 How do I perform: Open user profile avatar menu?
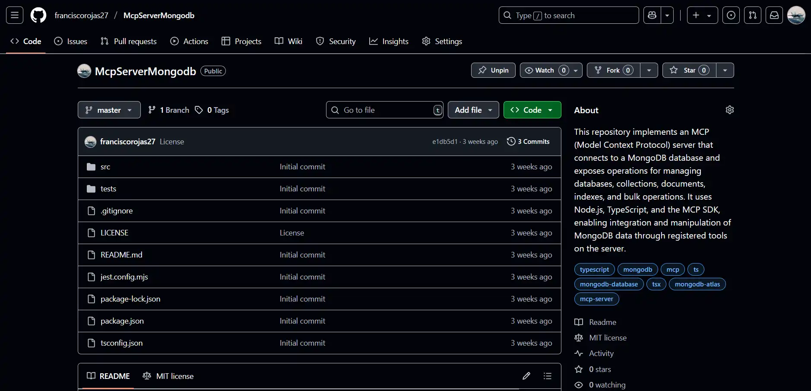point(796,16)
